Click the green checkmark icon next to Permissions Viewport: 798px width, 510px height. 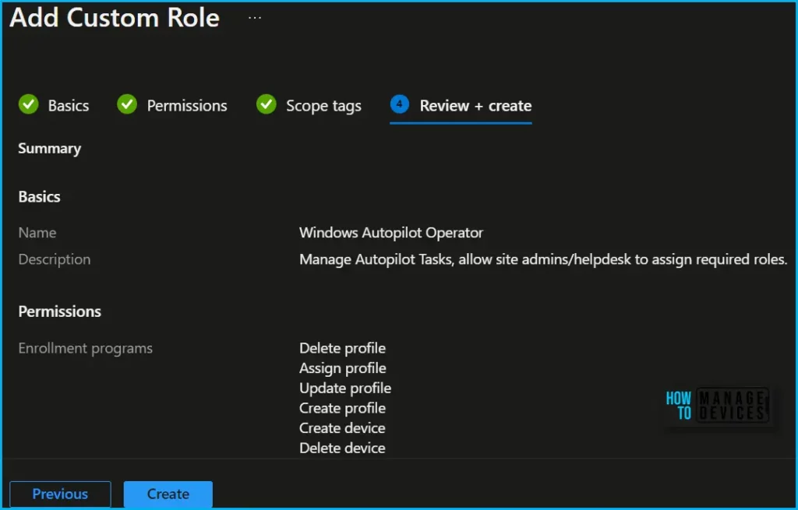(127, 104)
